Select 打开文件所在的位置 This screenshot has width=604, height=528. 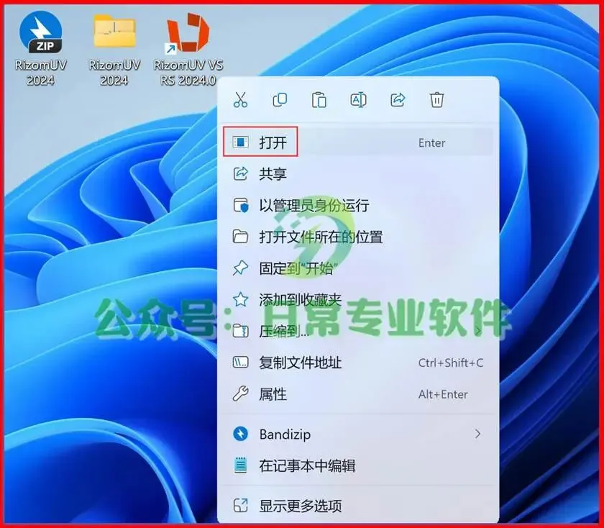point(358,237)
